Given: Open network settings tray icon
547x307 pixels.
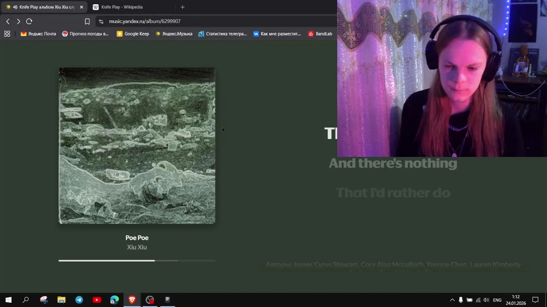Looking at the screenshot, I should pos(478,300).
